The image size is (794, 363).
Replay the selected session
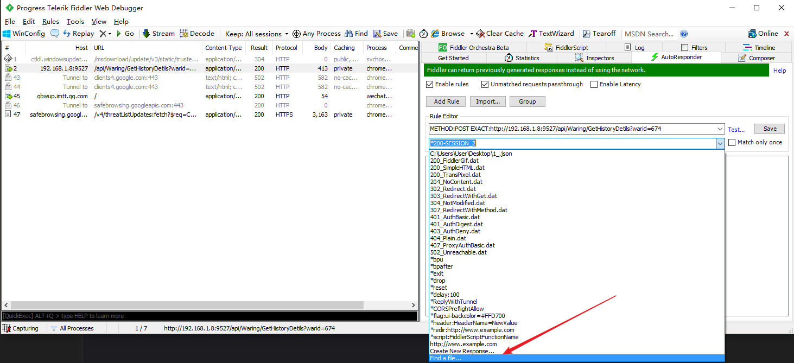[x=78, y=34]
